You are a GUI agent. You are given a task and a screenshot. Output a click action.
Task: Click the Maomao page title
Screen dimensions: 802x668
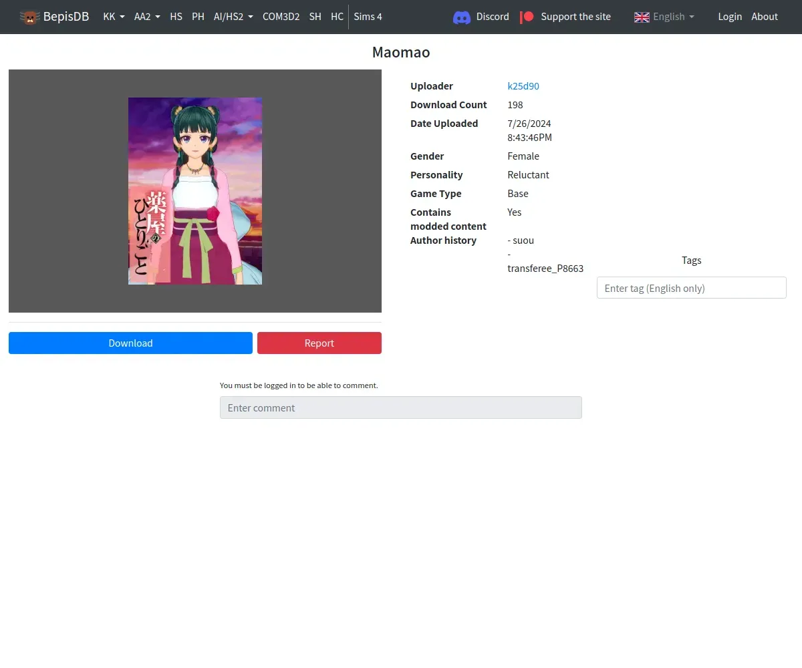(401, 52)
